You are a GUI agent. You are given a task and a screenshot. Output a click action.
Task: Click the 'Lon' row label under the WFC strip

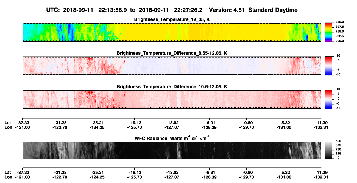click(x=8, y=177)
